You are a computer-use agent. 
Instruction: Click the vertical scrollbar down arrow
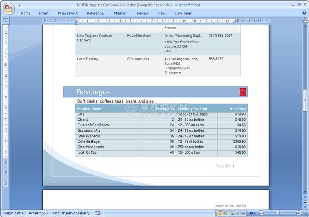click(305, 192)
